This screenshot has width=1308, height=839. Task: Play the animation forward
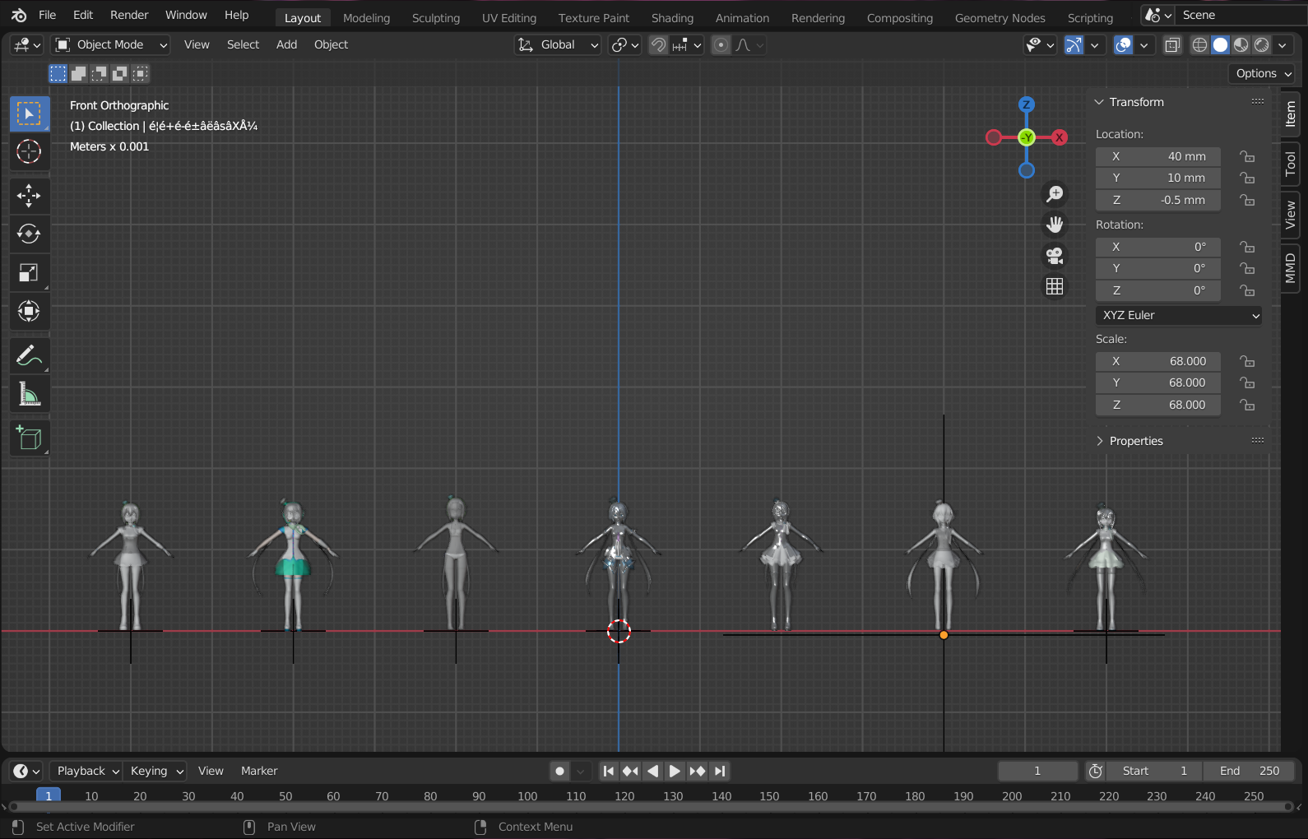coord(675,771)
